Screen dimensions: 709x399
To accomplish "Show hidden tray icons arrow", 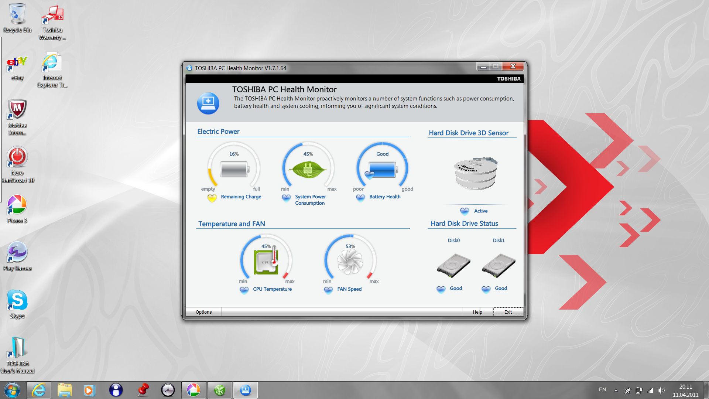I will point(616,390).
